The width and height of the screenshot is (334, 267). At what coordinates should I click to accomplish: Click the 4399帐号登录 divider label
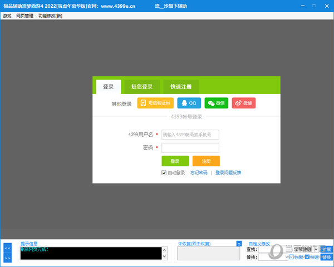(x=186, y=117)
